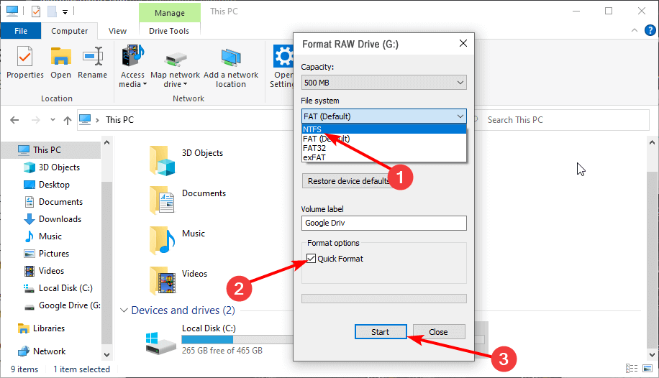Click This PC in address bar
The image size is (659, 378).
(x=119, y=120)
